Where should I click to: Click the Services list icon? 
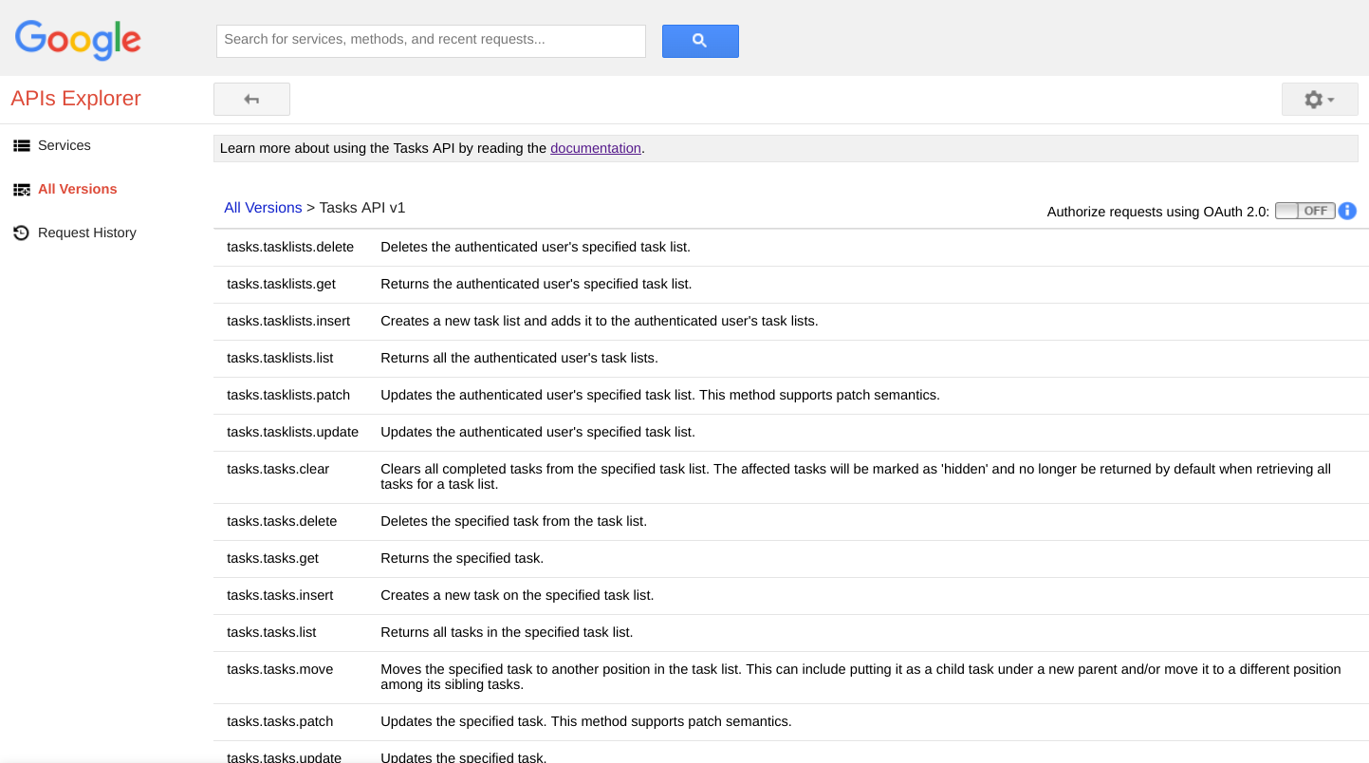click(x=21, y=145)
